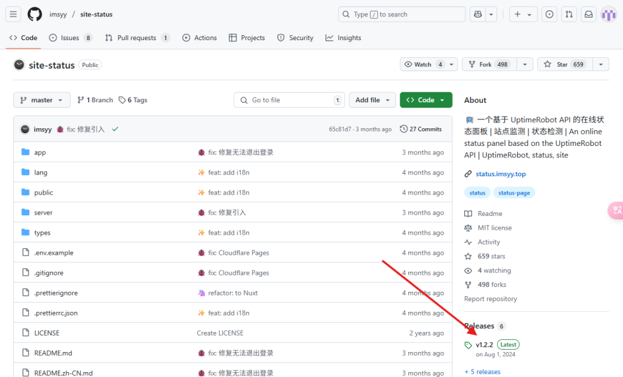Screen dimensions: 623x377
Task: Open the public folder
Action: pos(43,193)
